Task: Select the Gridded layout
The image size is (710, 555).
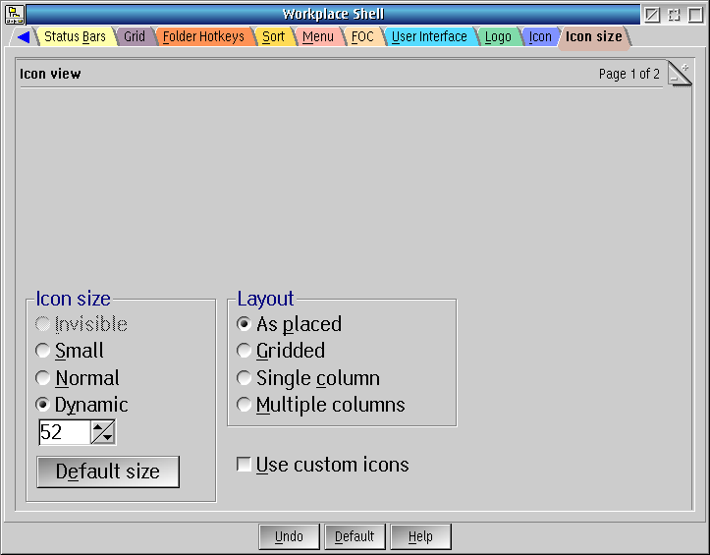Action: pos(281,351)
